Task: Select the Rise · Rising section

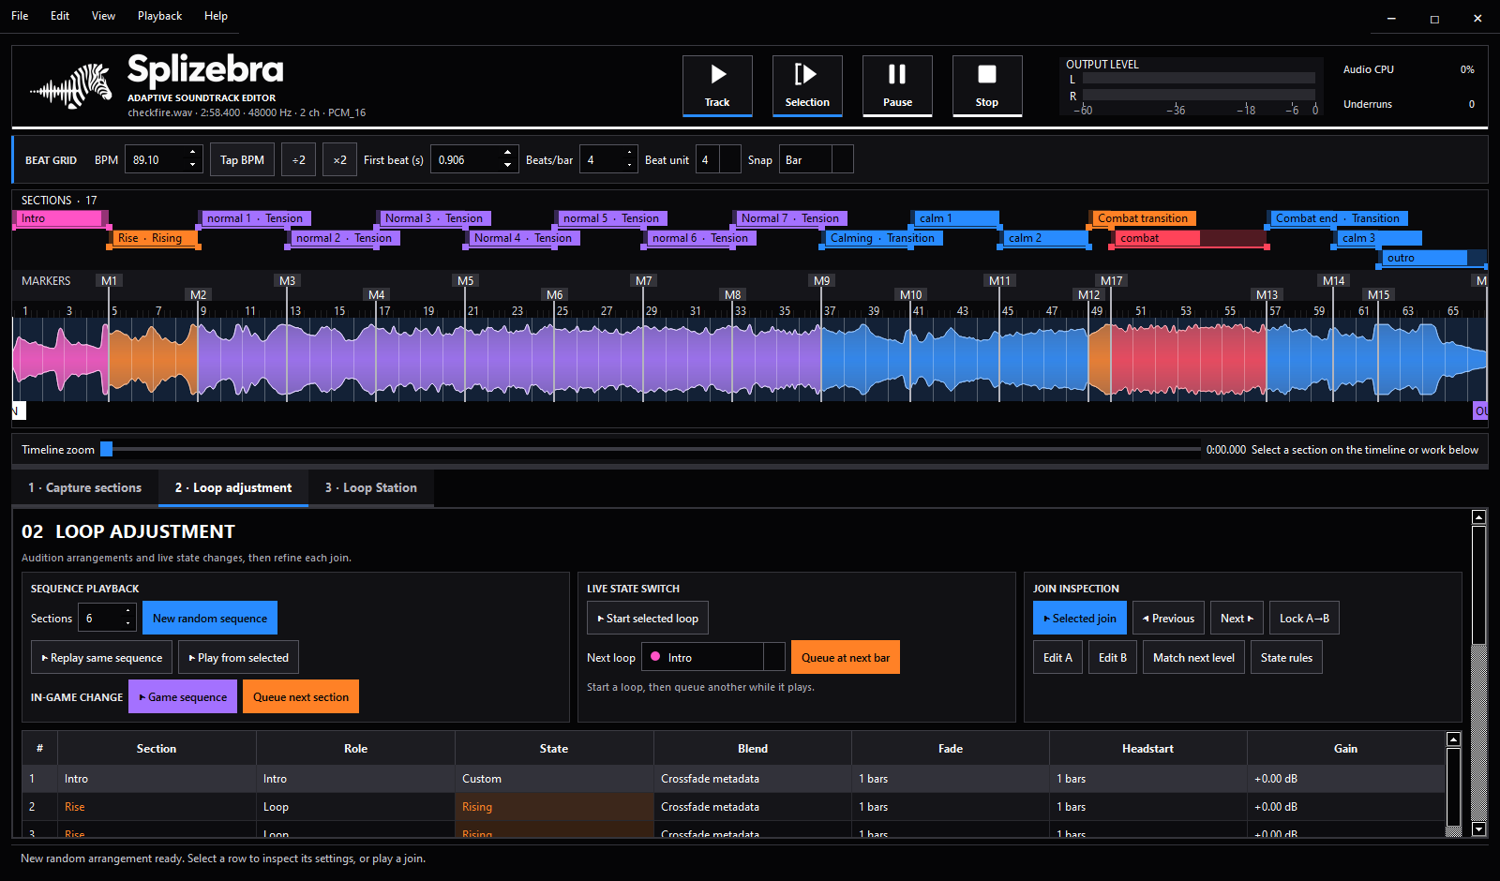Action: (154, 238)
